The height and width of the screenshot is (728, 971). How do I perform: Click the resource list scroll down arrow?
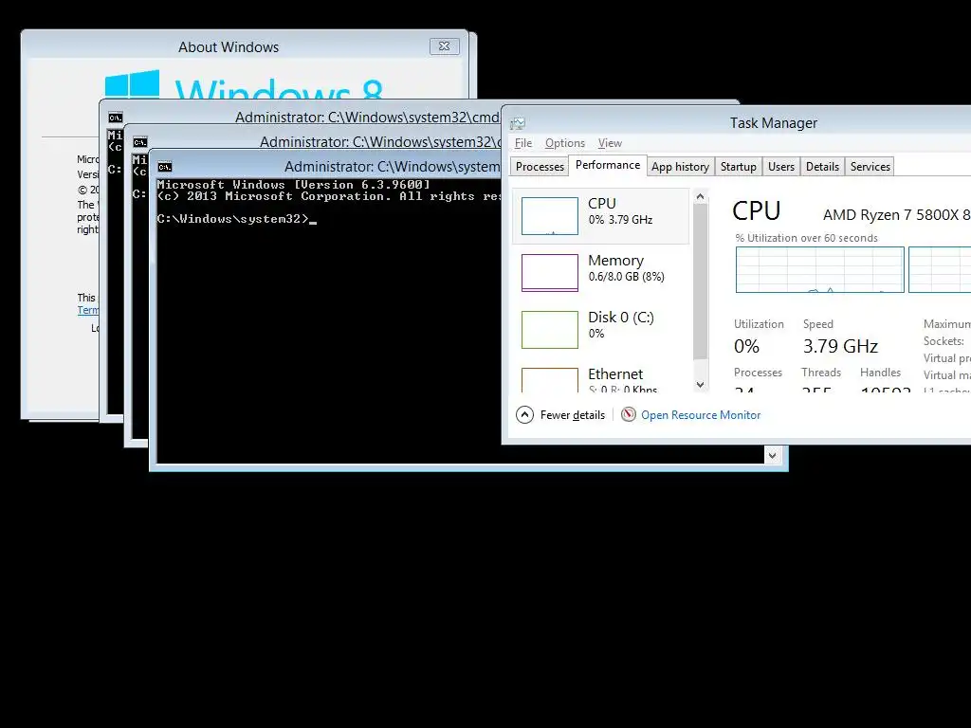tap(701, 385)
